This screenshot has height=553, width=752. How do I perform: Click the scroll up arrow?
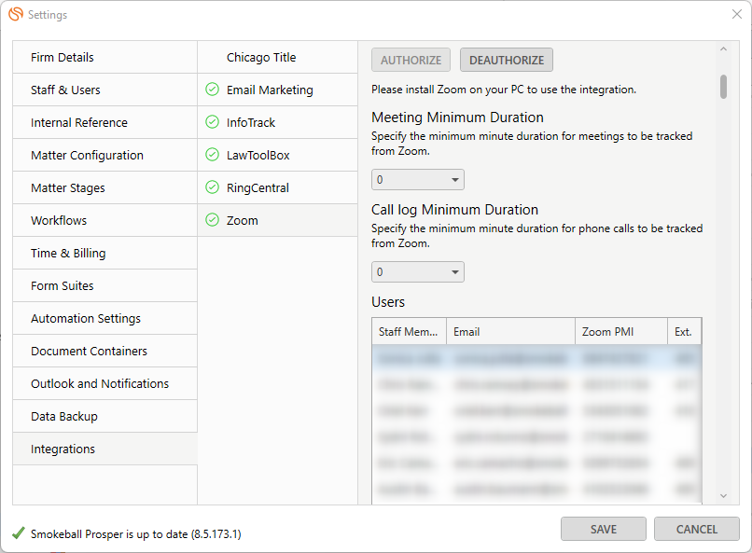click(x=723, y=48)
